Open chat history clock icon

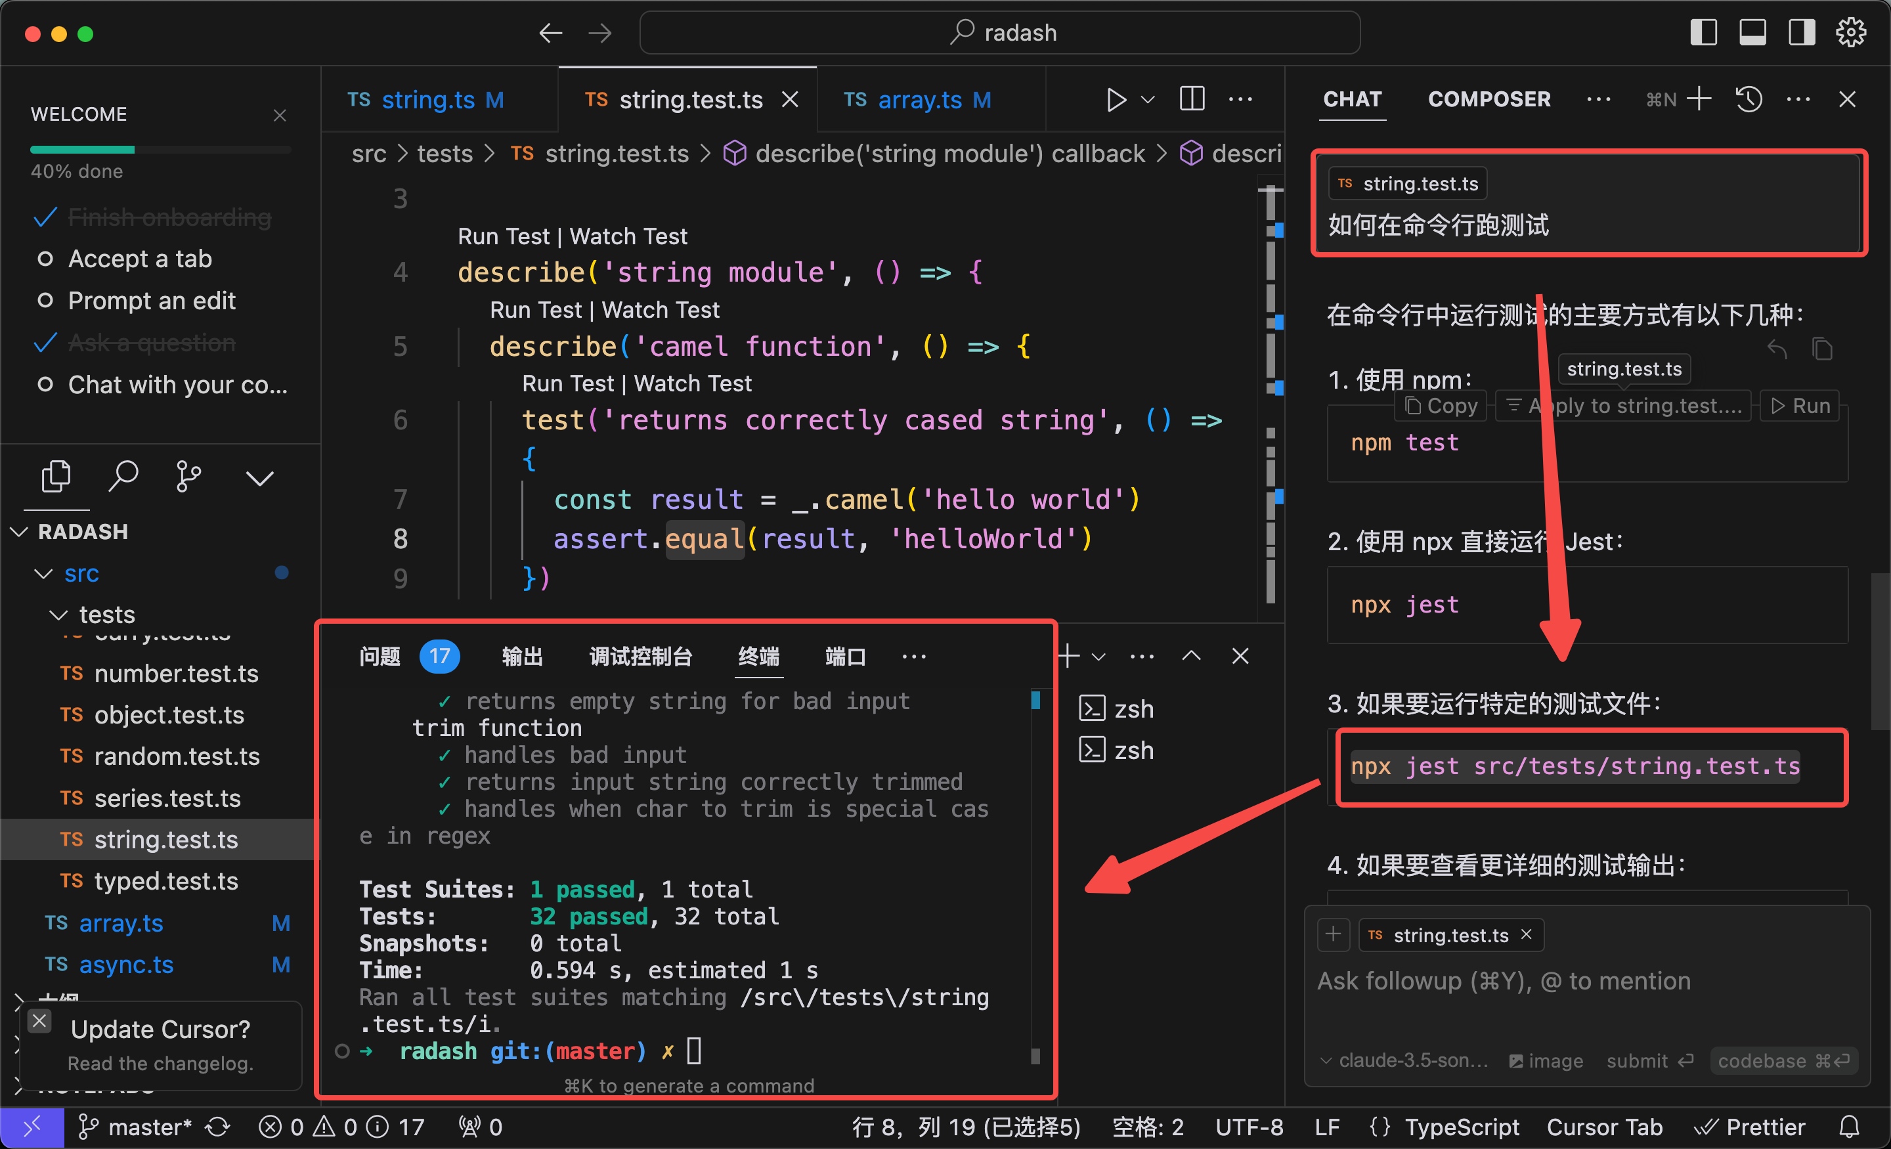coord(1749,99)
